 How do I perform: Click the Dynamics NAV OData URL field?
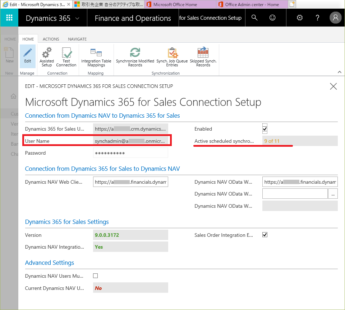(x=300, y=182)
